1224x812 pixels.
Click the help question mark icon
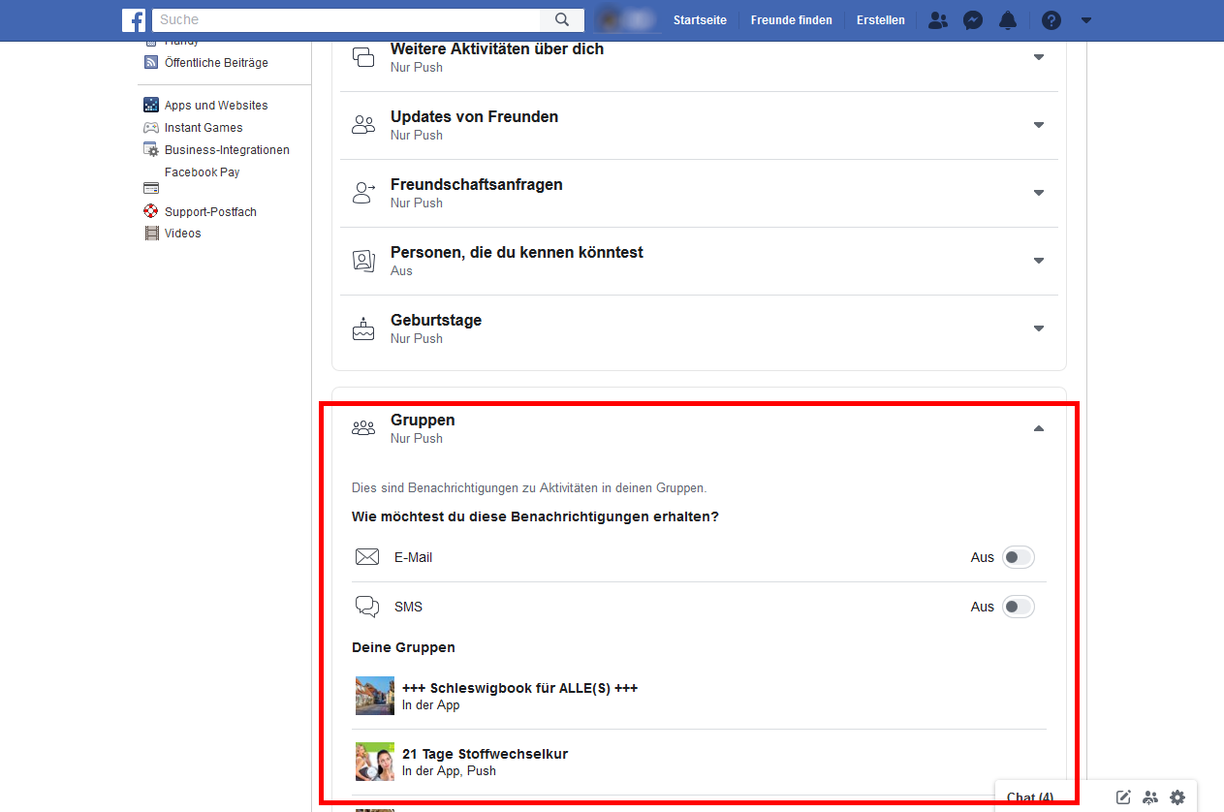tap(1051, 19)
